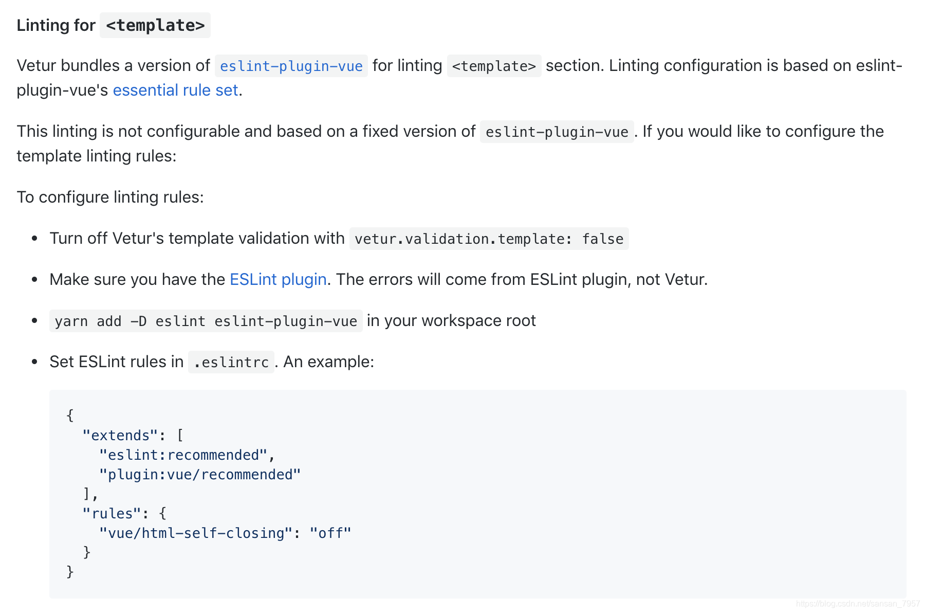
Task: Click the "off" value in code
Action: pos(330,533)
